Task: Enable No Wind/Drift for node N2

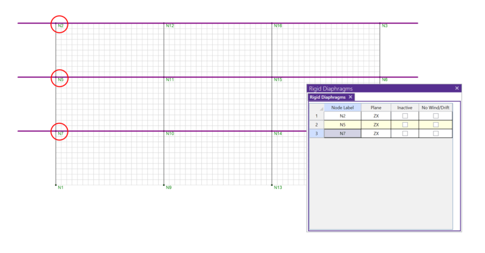Action: pyautogui.click(x=435, y=116)
